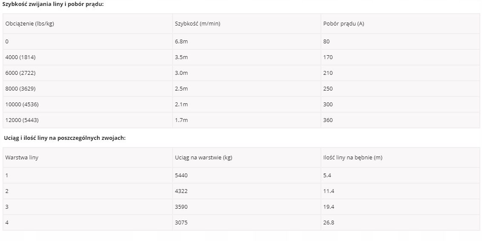Select the 360 current draw value
Screen dimensions: 482x241
328,120
